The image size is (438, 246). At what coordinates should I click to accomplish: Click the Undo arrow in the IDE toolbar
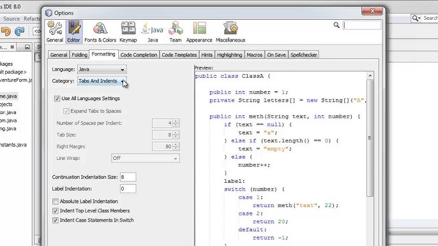(6, 31)
